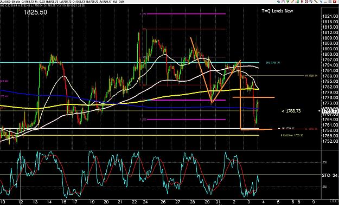339x205 pixels.
Task: Click the 1788.00 price axis label
Action: 330,76
